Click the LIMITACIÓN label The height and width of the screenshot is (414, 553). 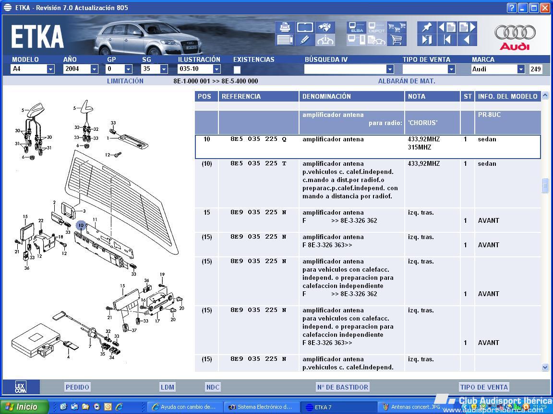(x=125, y=81)
